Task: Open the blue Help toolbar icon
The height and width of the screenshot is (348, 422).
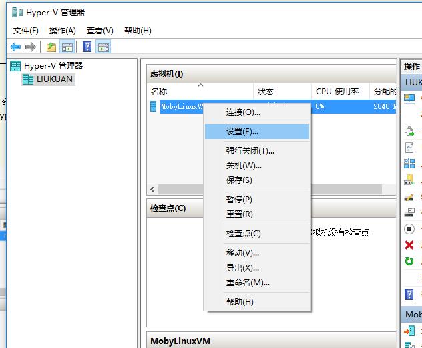Action: pyautogui.click(x=87, y=47)
